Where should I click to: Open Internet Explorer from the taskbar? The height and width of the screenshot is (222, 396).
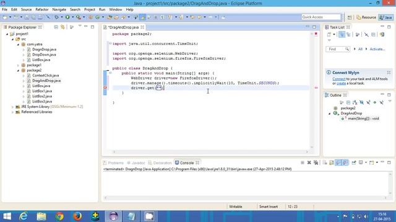[24, 216]
